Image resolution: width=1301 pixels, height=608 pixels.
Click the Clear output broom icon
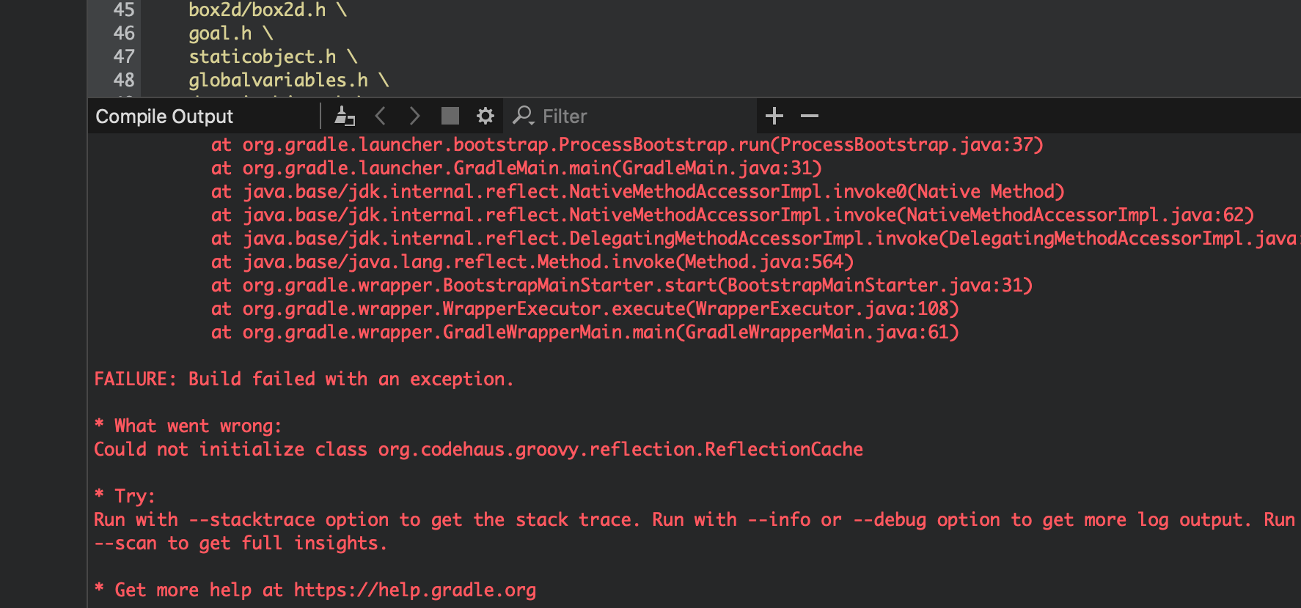[x=344, y=116]
